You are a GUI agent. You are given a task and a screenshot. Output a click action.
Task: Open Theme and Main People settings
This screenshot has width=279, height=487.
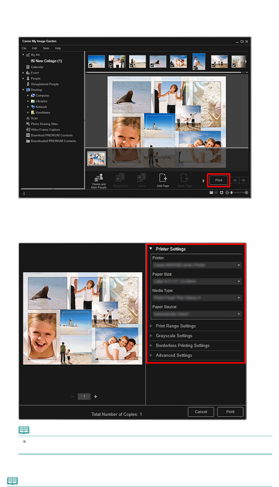(99, 181)
